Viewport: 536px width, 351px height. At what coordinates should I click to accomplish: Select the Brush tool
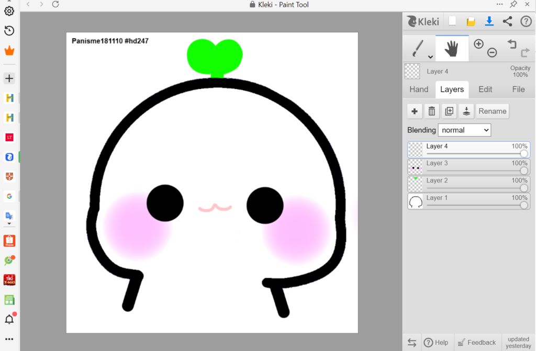coord(417,48)
